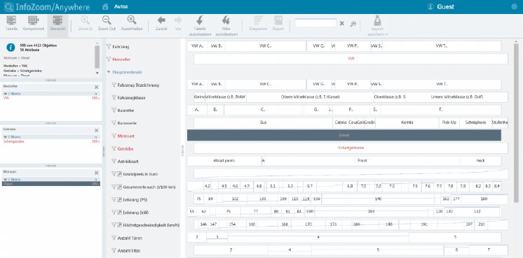Click the Grundpreis in Euro distribution bar
This screenshot has width=523, height=258.
[x=351, y=173]
